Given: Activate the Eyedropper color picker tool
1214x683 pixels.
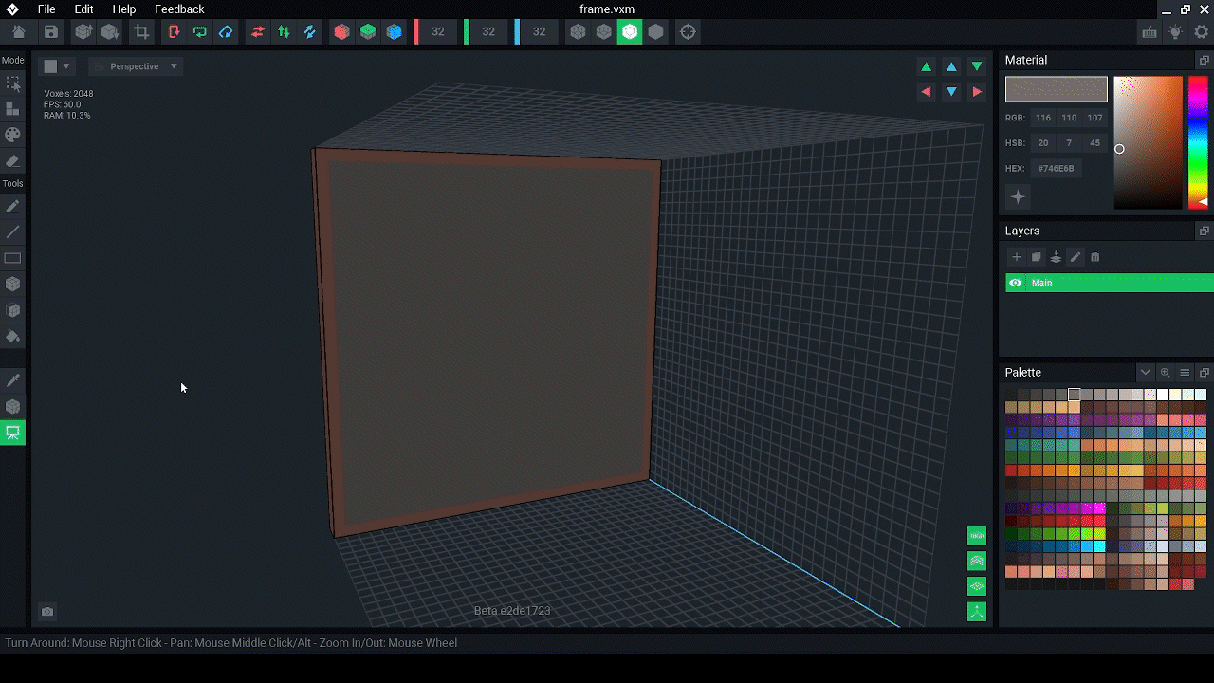Looking at the screenshot, I should click(x=13, y=380).
